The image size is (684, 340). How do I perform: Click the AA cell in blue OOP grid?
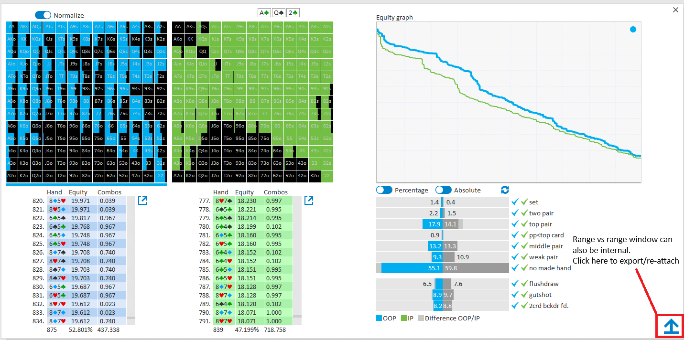point(11,27)
